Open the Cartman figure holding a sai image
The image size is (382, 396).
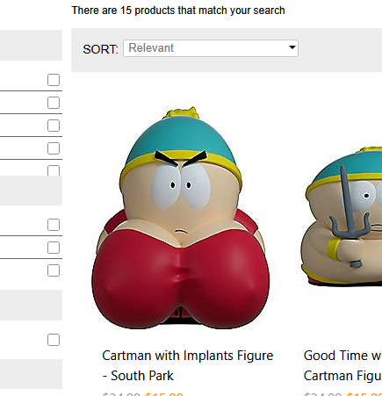tap(342, 217)
